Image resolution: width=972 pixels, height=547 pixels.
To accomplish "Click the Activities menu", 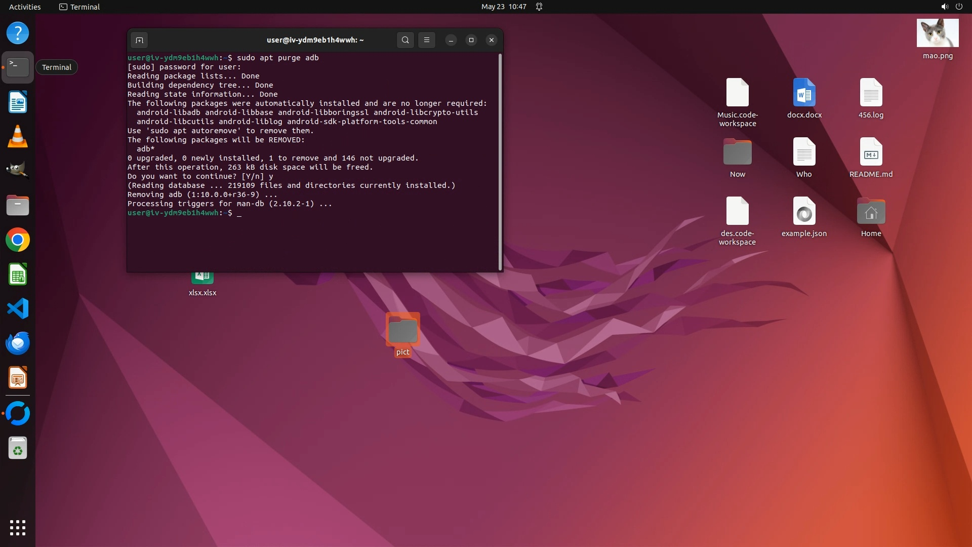I will (x=25, y=7).
